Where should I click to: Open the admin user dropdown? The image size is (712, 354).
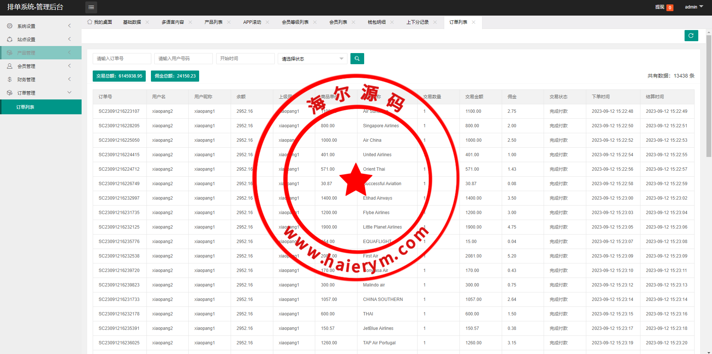point(693,7)
